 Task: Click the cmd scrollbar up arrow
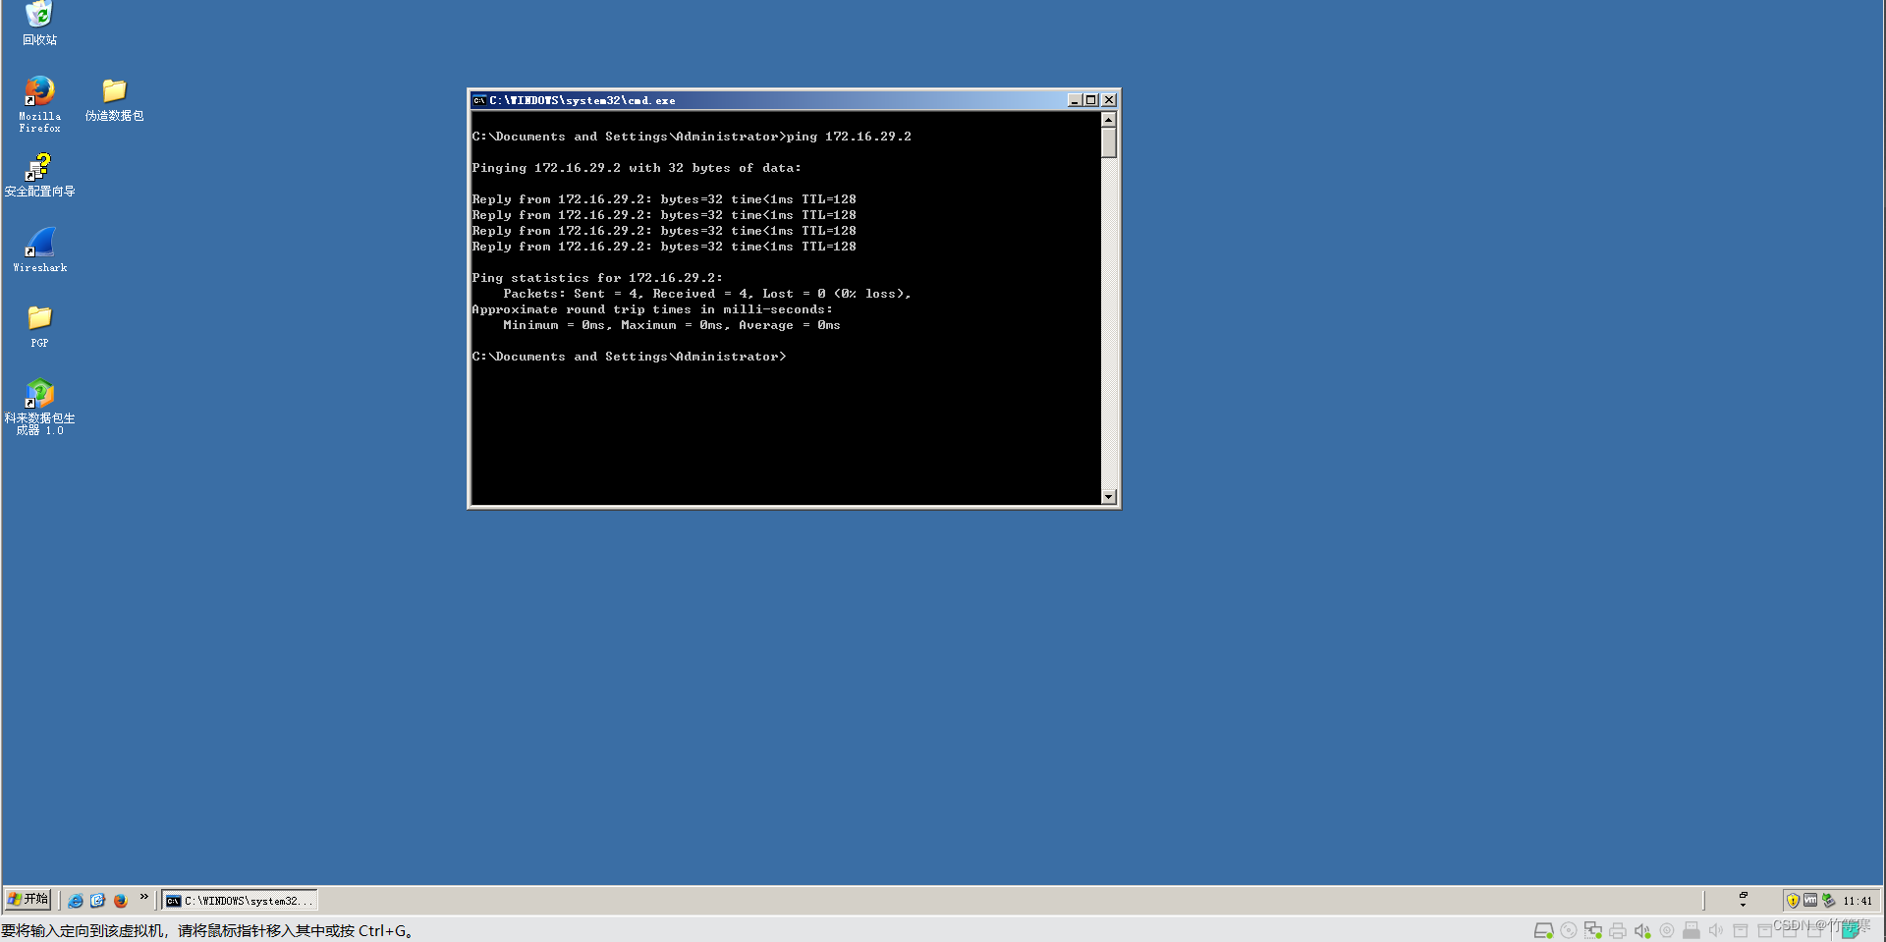(1109, 120)
